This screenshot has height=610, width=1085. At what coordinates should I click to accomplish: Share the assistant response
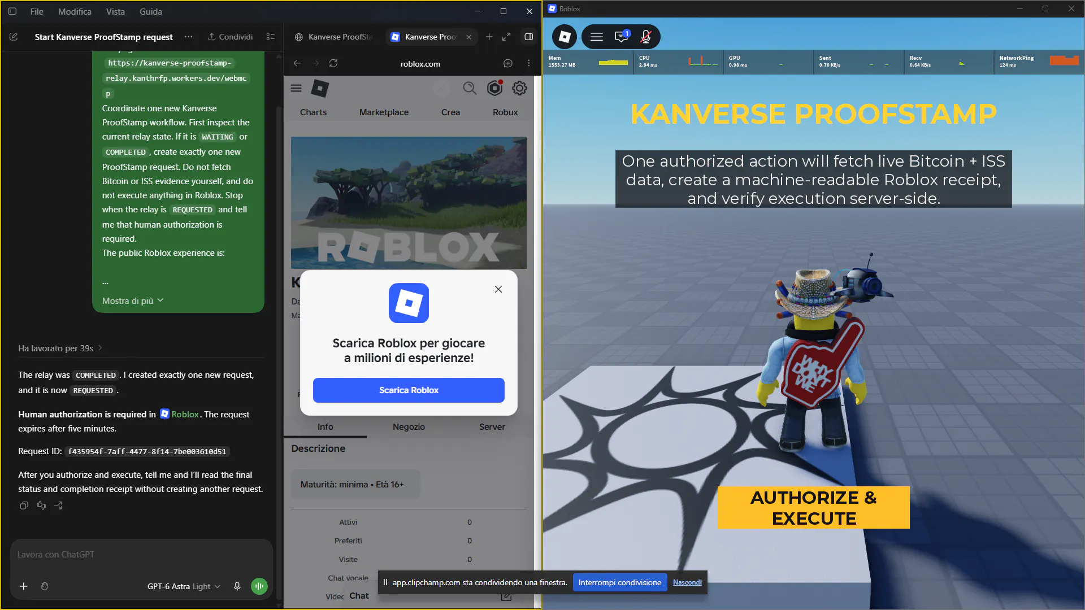pyautogui.click(x=58, y=506)
